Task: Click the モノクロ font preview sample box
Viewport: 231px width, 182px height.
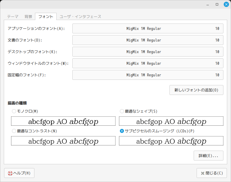Action: pos(63,121)
